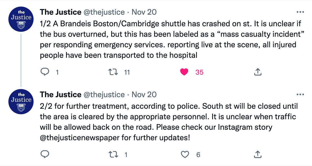Screen dimensions: 312x166
Task: Click the 35 likes count
Action: coord(199,72)
